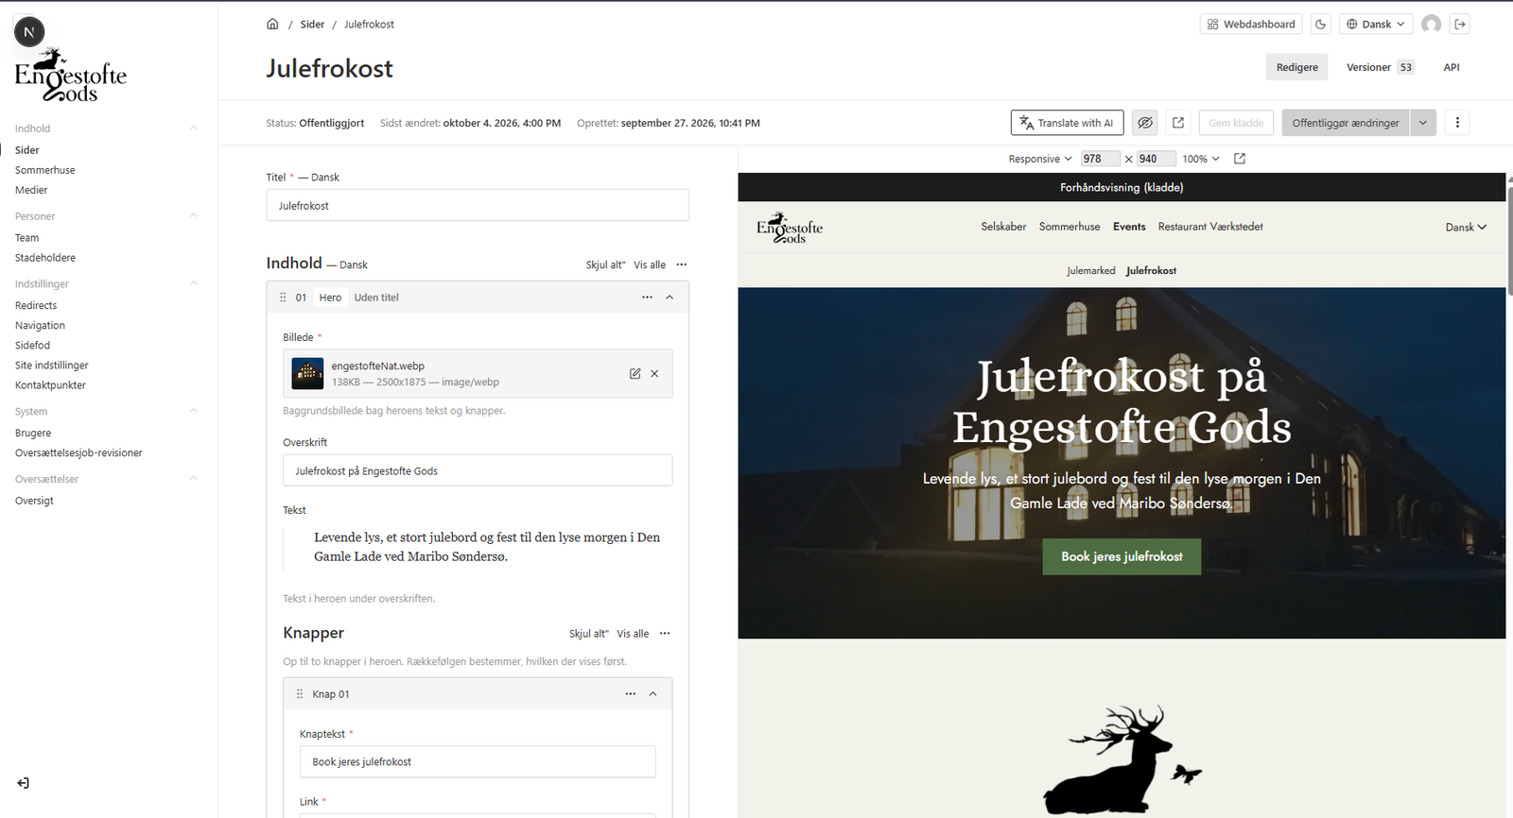Open the Dansk language dropdown in top bar
The height and width of the screenshot is (818, 1513).
pos(1376,25)
